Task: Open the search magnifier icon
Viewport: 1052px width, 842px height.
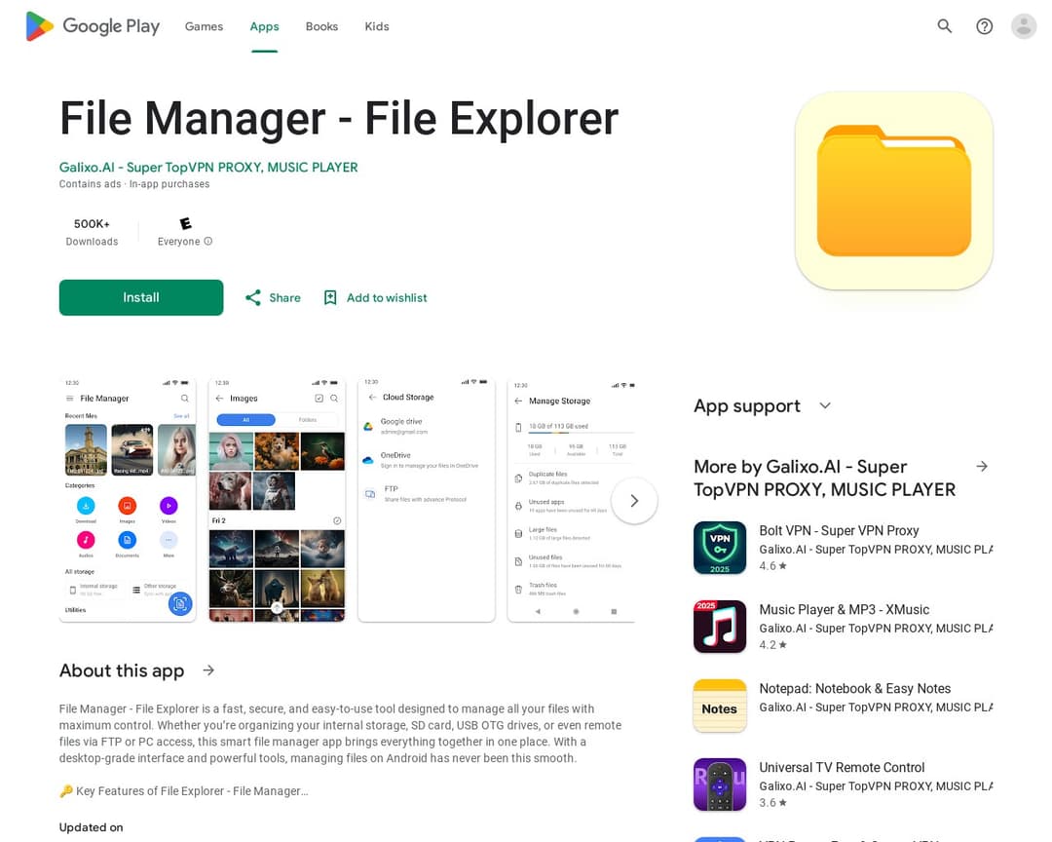Action: pos(944,26)
